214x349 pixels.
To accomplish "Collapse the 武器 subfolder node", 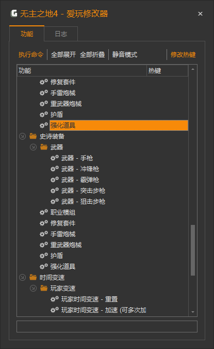I will [x=33, y=147].
